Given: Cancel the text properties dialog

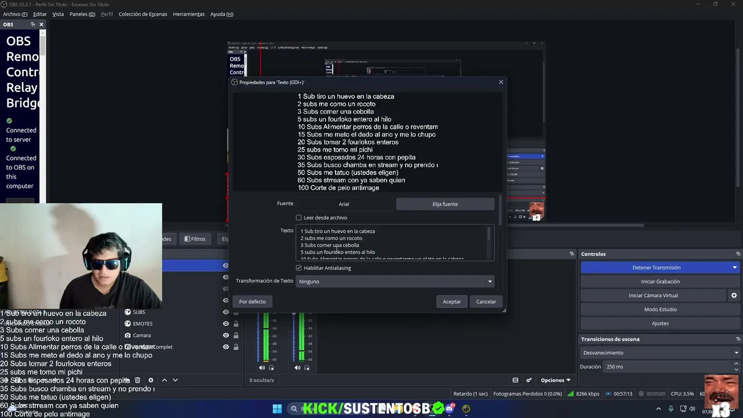Looking at the screenshot, I should tap(486, 302).
